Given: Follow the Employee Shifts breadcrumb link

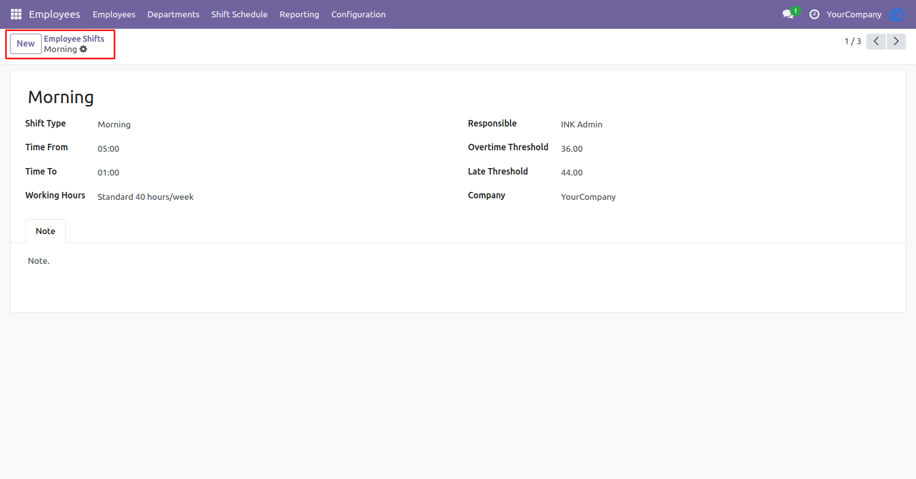Looking at the screenshot, I should [74, 39].
